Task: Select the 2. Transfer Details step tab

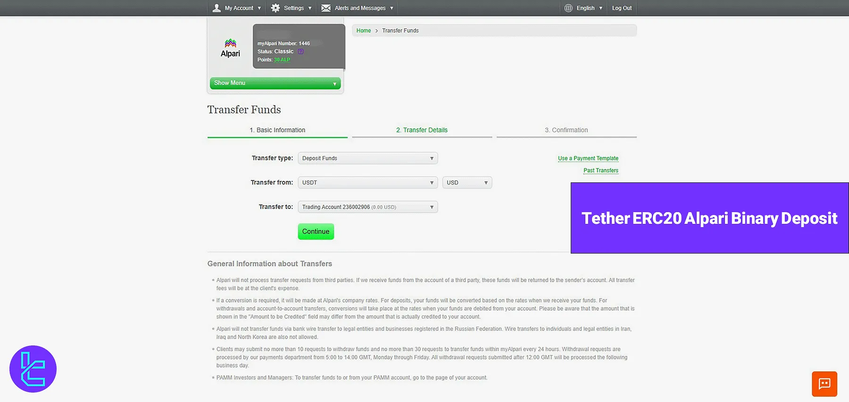Action: click(422, 130)
